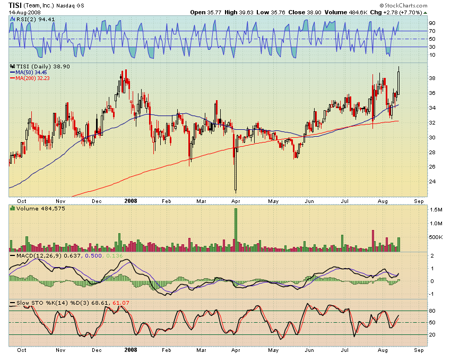Image resolution: width=451 pixels, height=354 pixels.
Task: Click the Sep label at chart bottom
Action: click(419, 350)
